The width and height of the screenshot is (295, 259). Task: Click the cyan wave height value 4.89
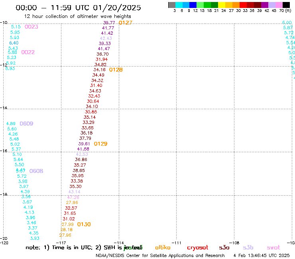coord(11,124)
